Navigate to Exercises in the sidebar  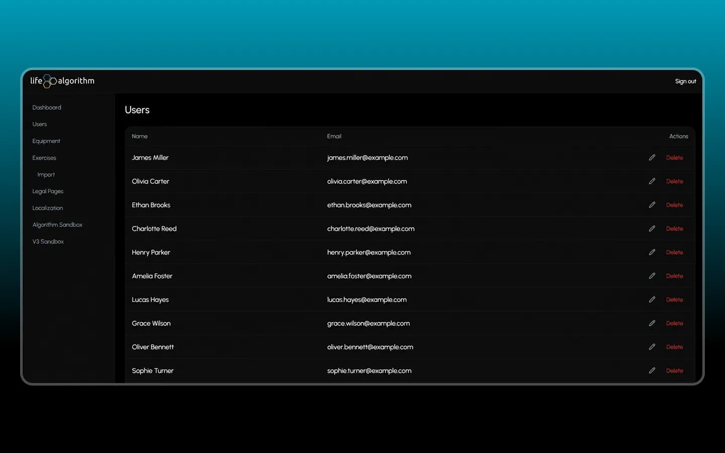44,158
